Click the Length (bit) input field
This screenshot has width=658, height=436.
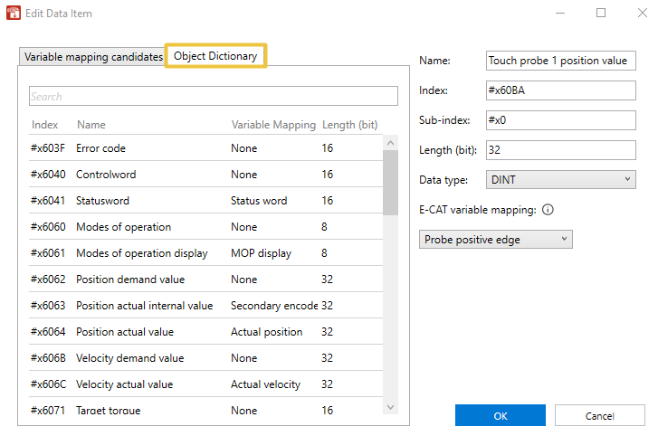[x=561, y=150]
